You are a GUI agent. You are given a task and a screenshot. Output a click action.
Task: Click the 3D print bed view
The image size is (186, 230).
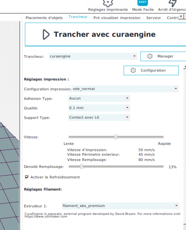pyautogui.click(x=10, y=176)
